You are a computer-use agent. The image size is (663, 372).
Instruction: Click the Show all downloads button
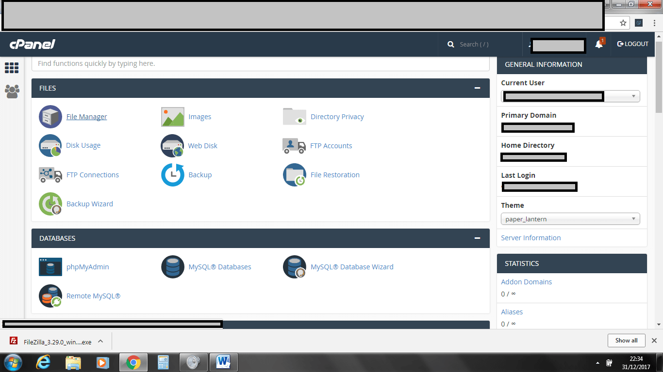(x=626, y=341)
